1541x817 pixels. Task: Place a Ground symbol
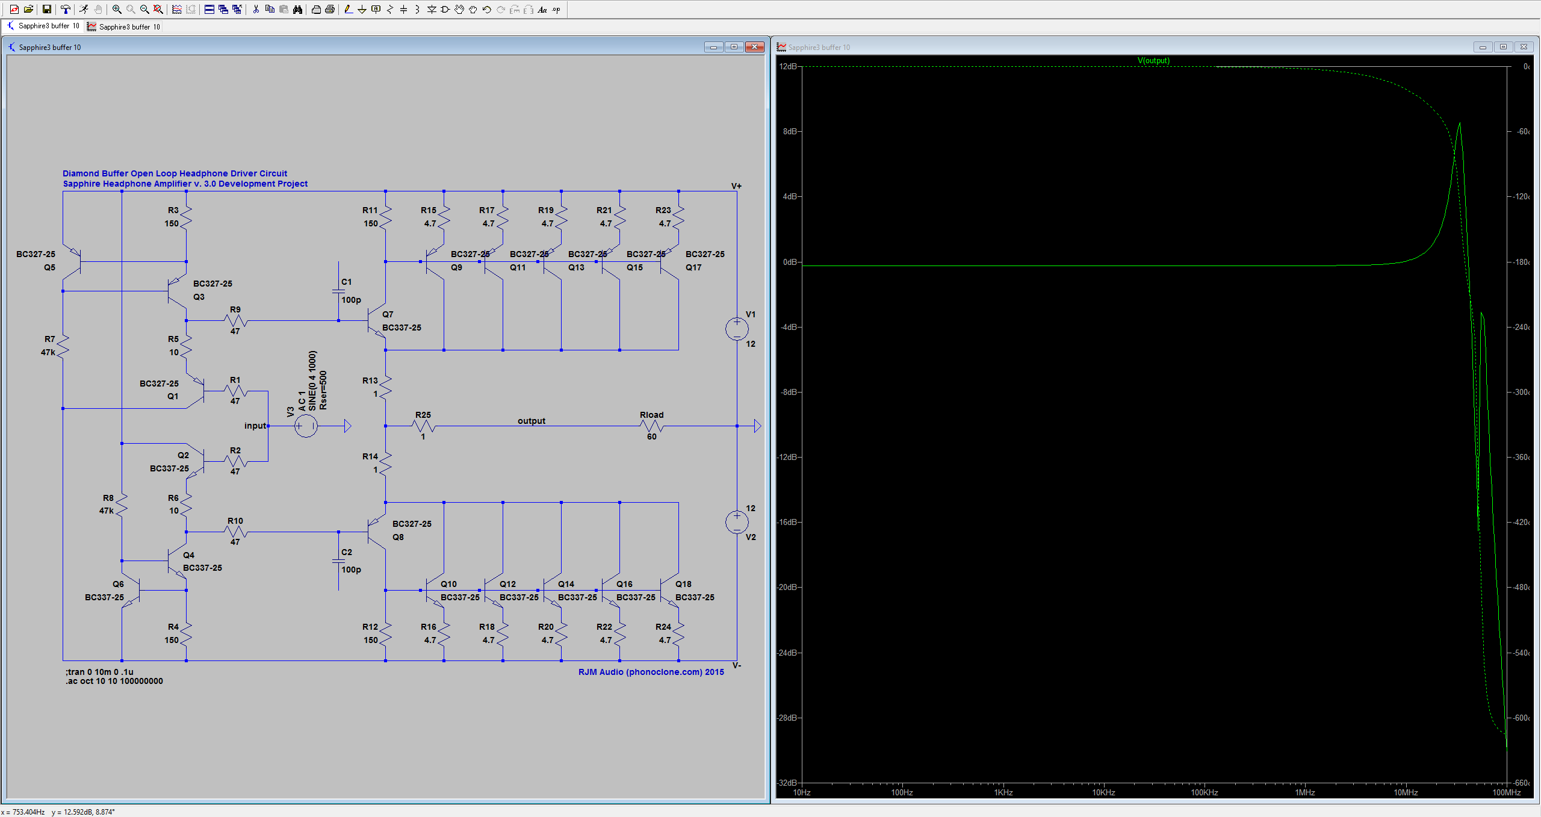tap(362, 9)
